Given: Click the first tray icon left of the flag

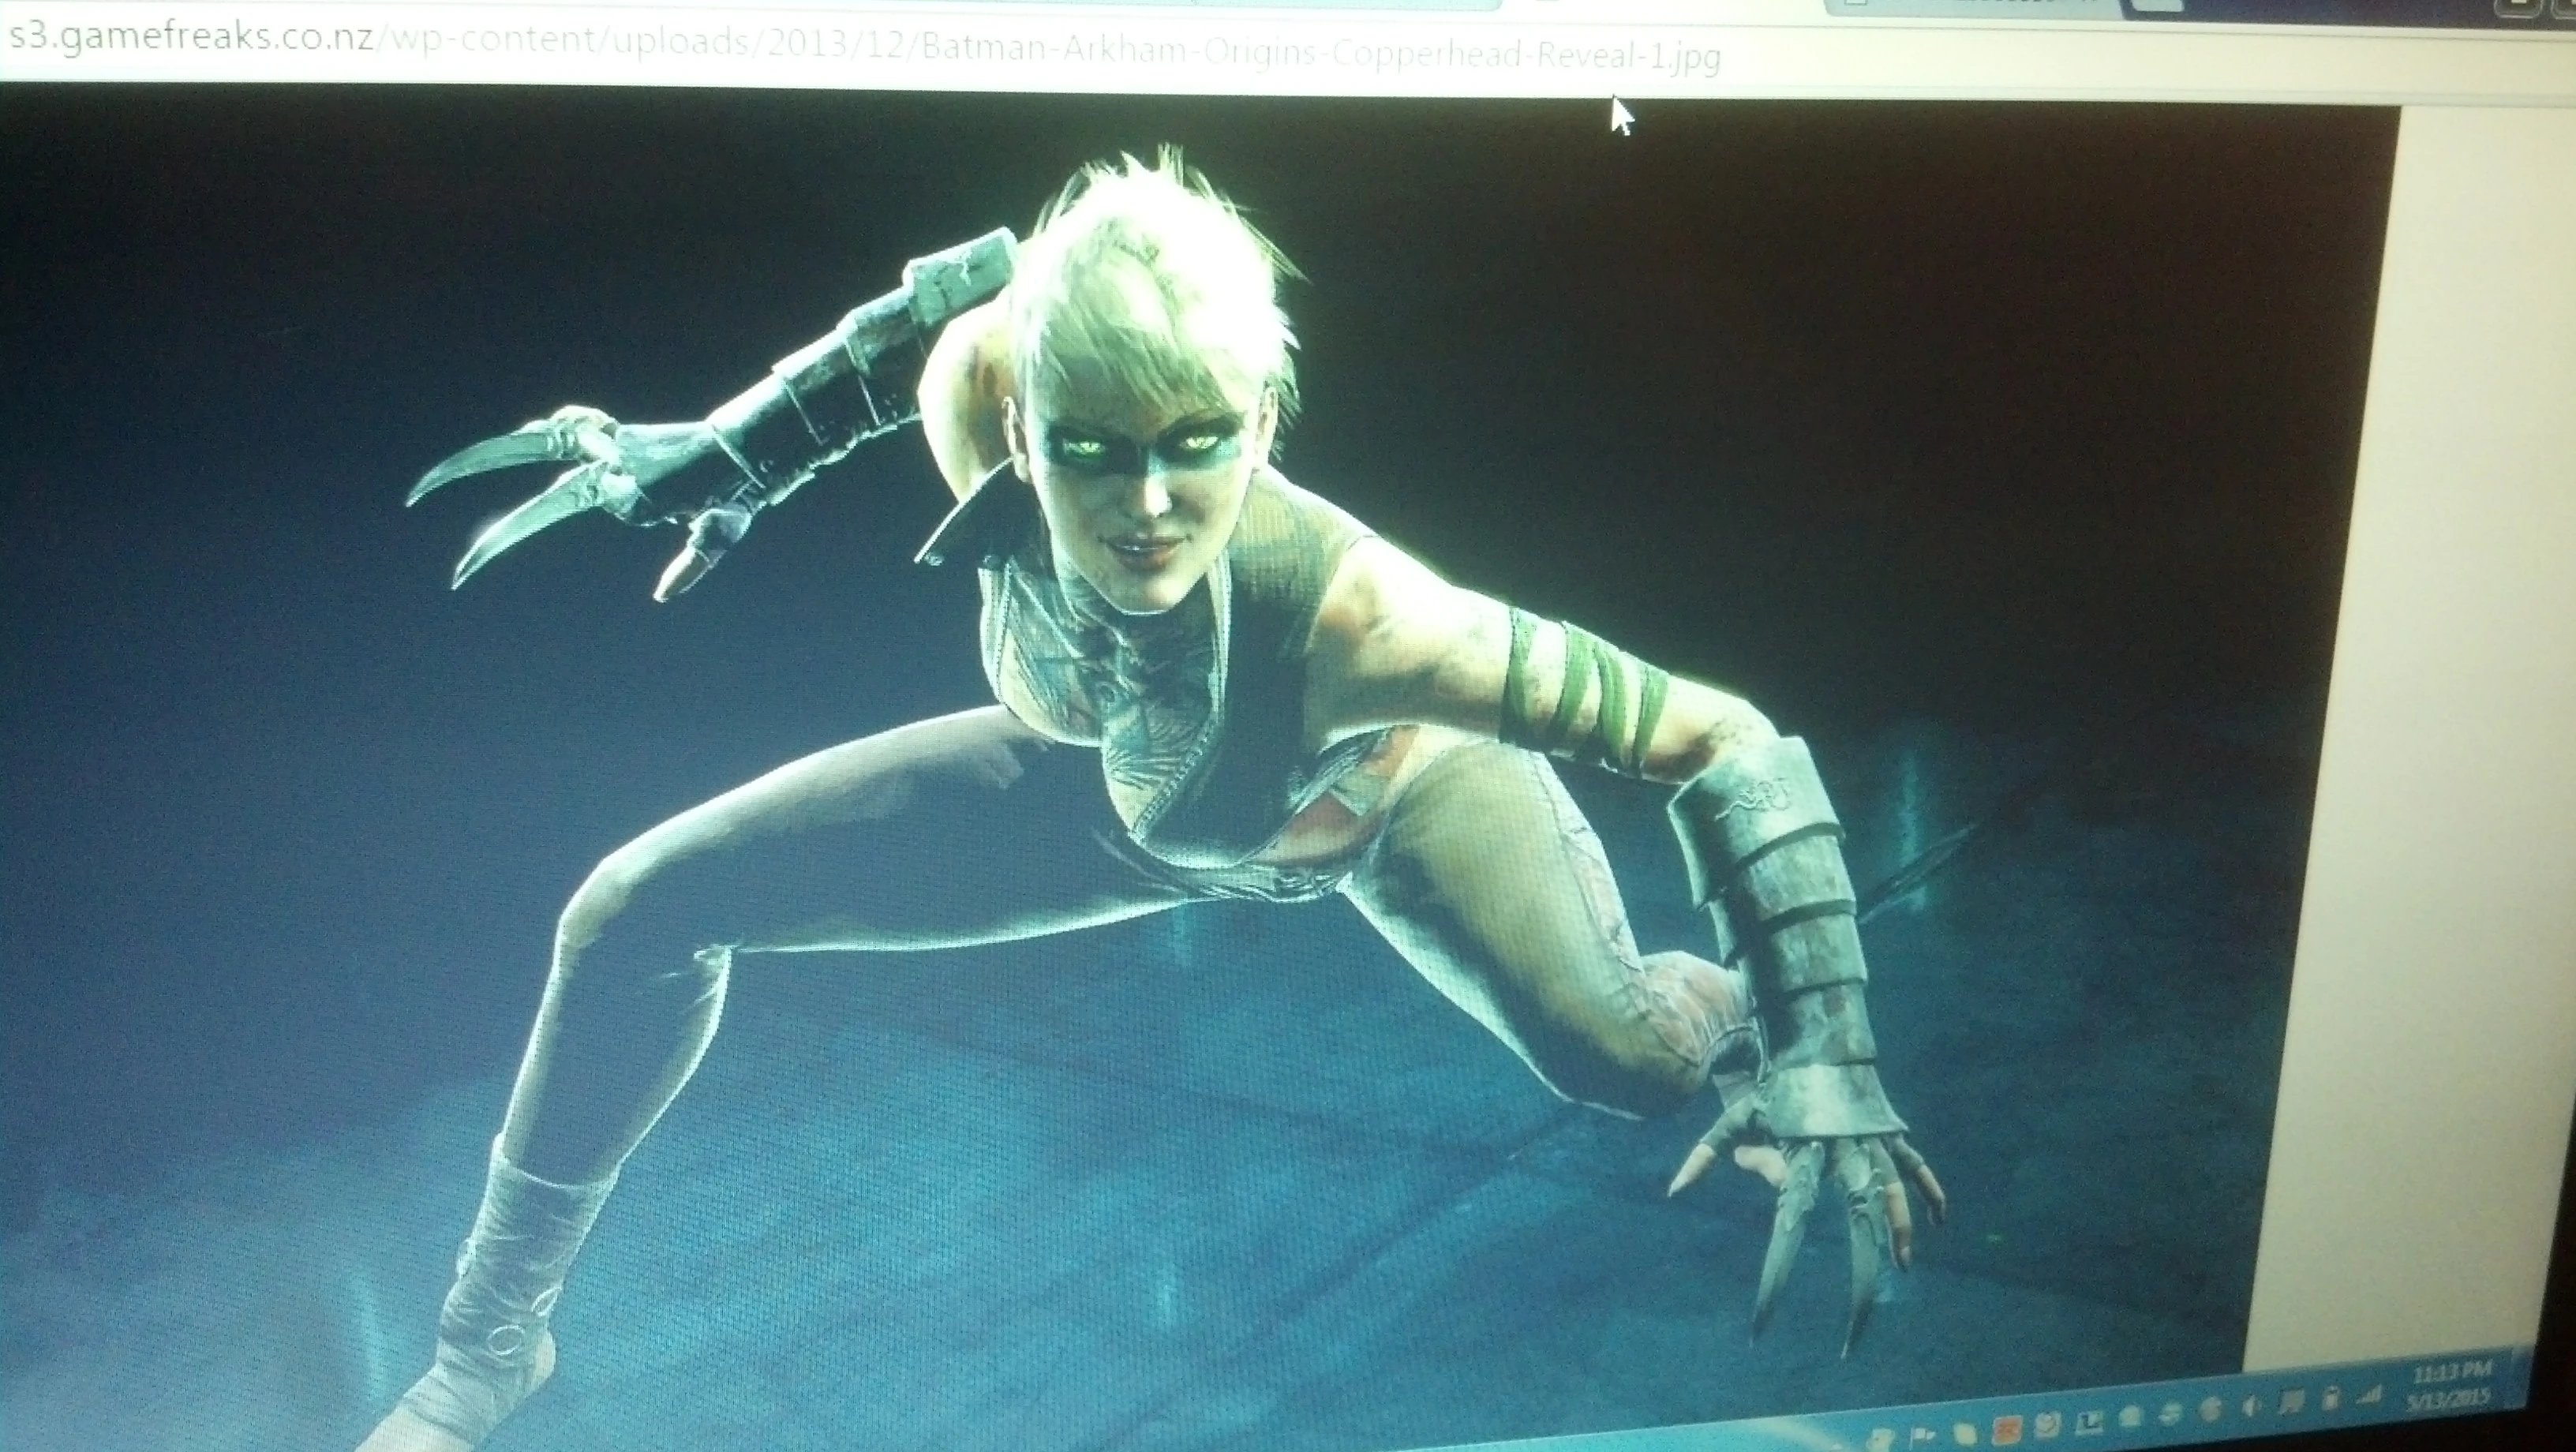Looking at the screenshot, I should tap(1880, 1441).
